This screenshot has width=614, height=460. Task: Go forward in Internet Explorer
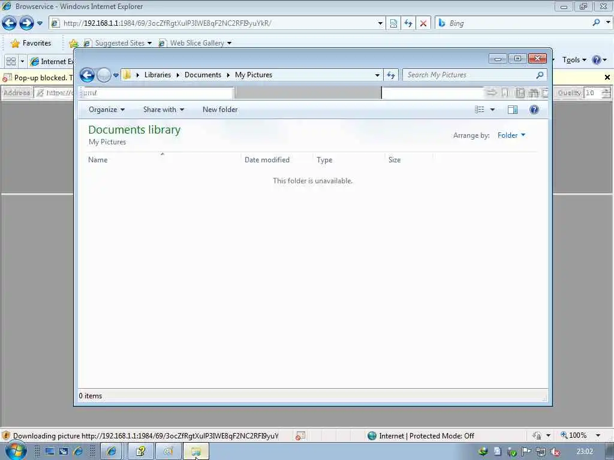point(26,23)
